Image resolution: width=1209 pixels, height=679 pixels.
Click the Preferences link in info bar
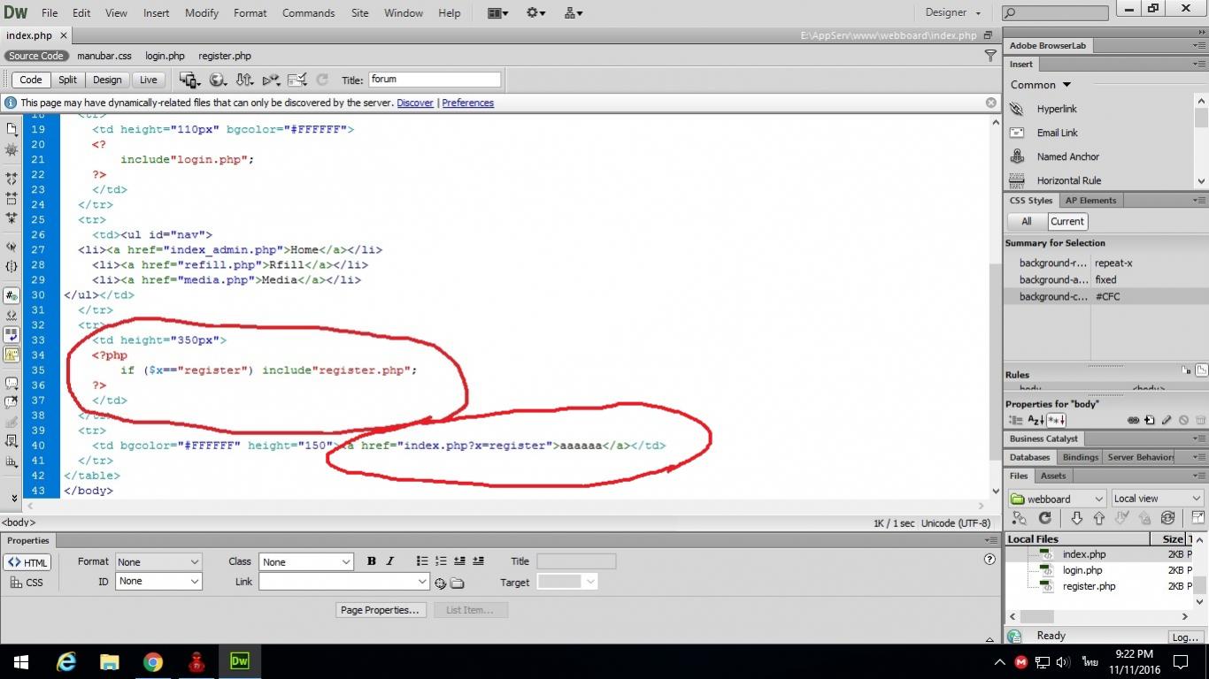click(467, 103)
